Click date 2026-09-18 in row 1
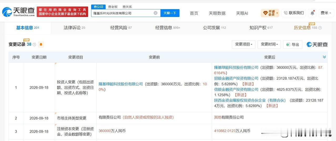336x141 pixels. [39, 87]
